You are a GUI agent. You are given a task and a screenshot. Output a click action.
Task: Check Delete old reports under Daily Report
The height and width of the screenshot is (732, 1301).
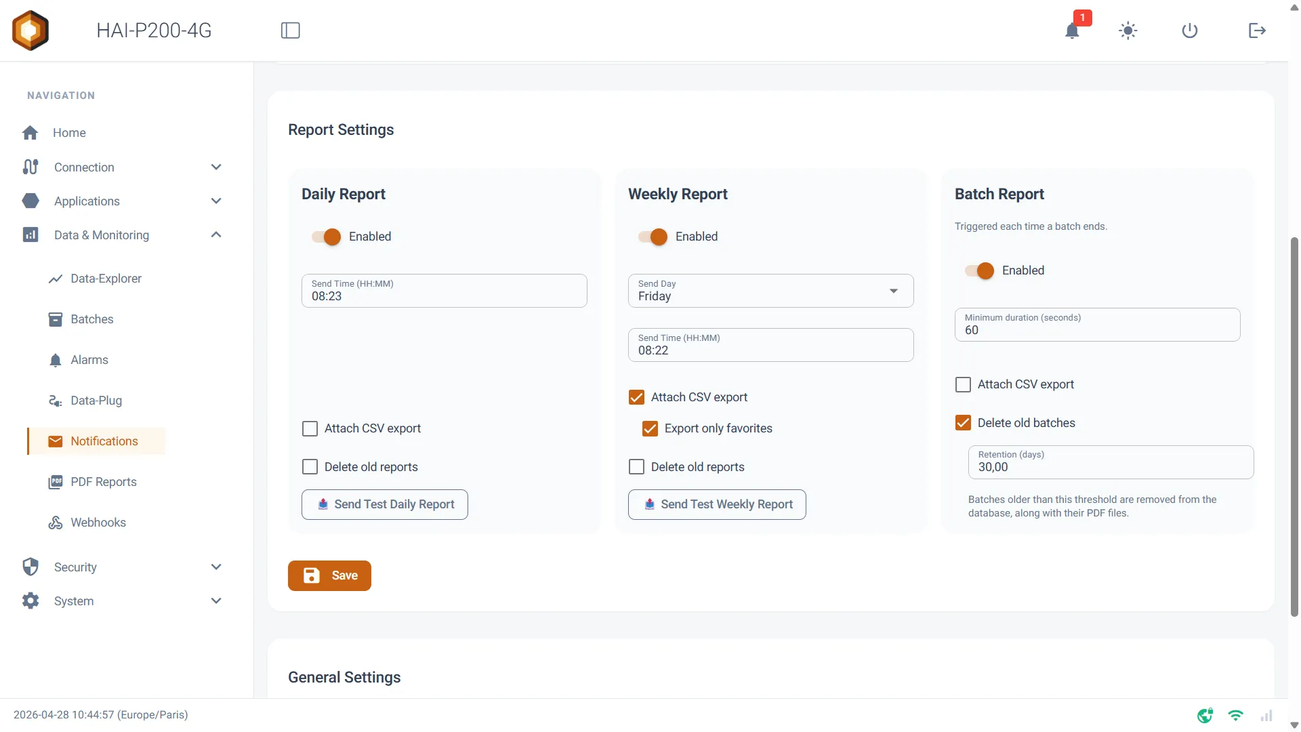310,467
